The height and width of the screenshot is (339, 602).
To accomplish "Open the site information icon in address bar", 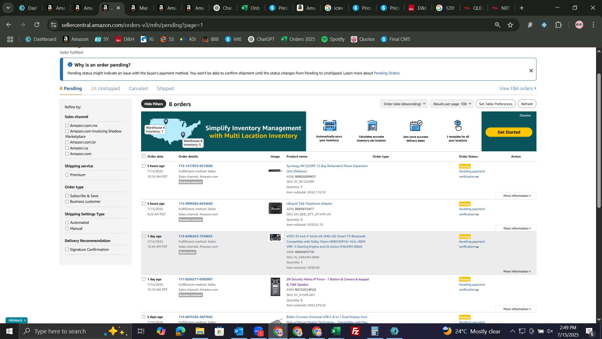I will [x=54, y=25].
